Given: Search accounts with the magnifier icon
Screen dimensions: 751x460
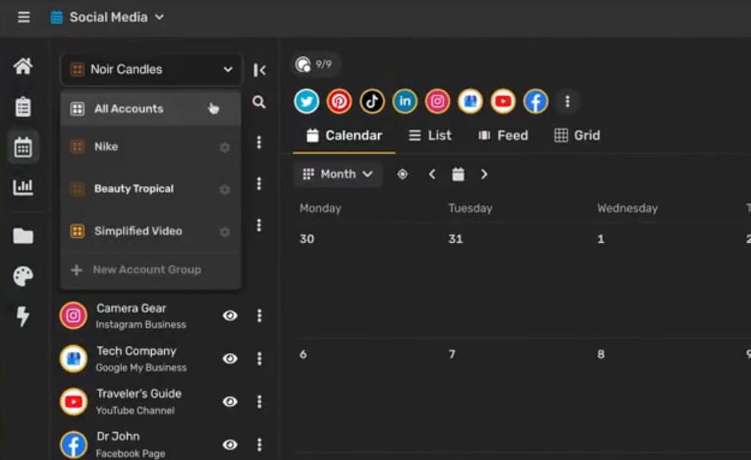Looking at the screenshot, I should [259, 102].
